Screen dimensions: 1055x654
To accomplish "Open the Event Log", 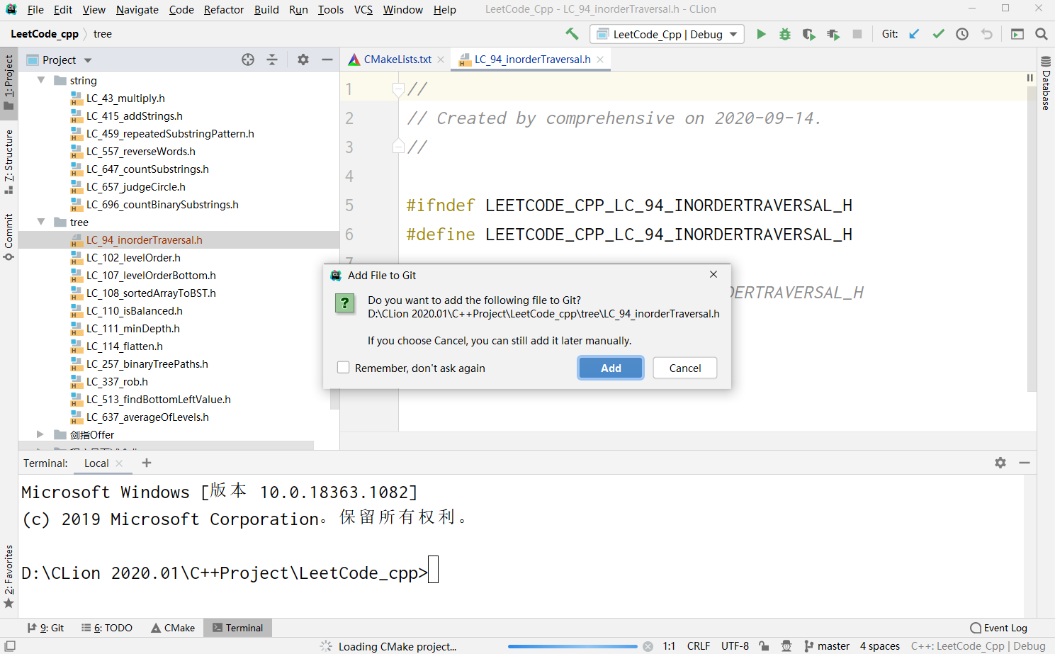I will point(999,628).
